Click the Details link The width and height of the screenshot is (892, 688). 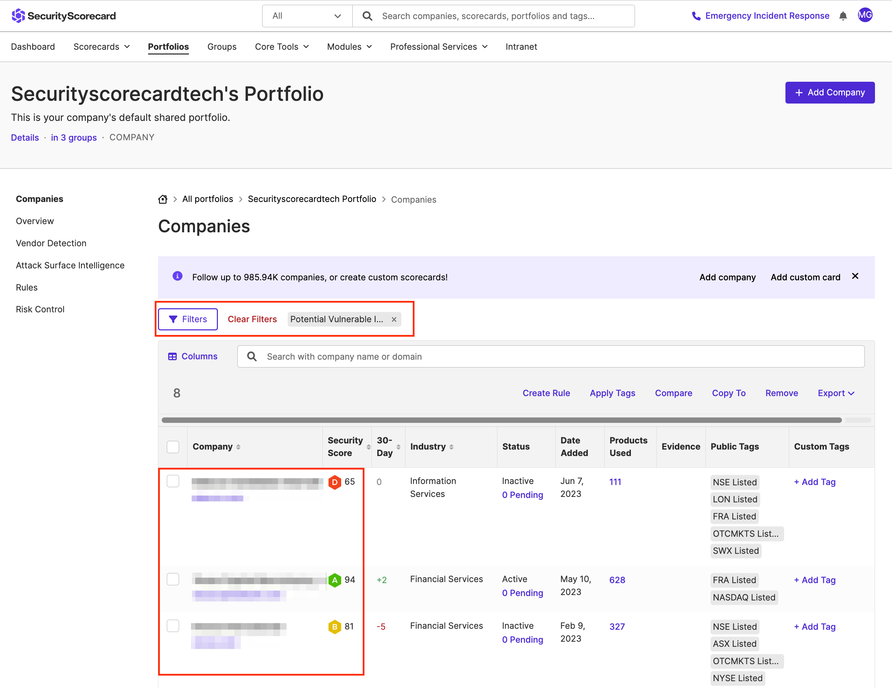(x=25, y=138)
